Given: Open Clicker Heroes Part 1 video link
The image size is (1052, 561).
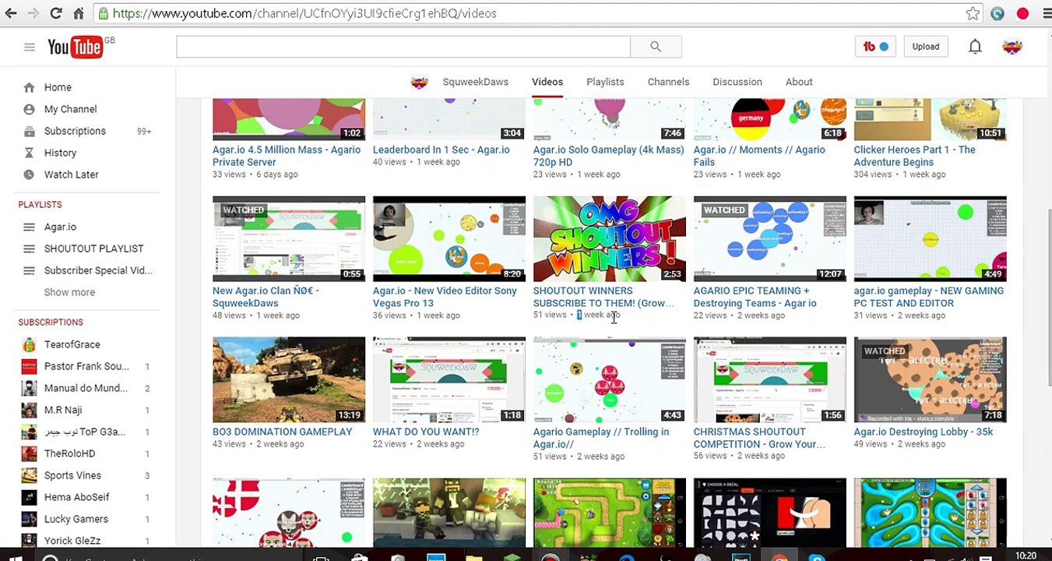Looking at the screenshot, I should click(x=914, y=156).
